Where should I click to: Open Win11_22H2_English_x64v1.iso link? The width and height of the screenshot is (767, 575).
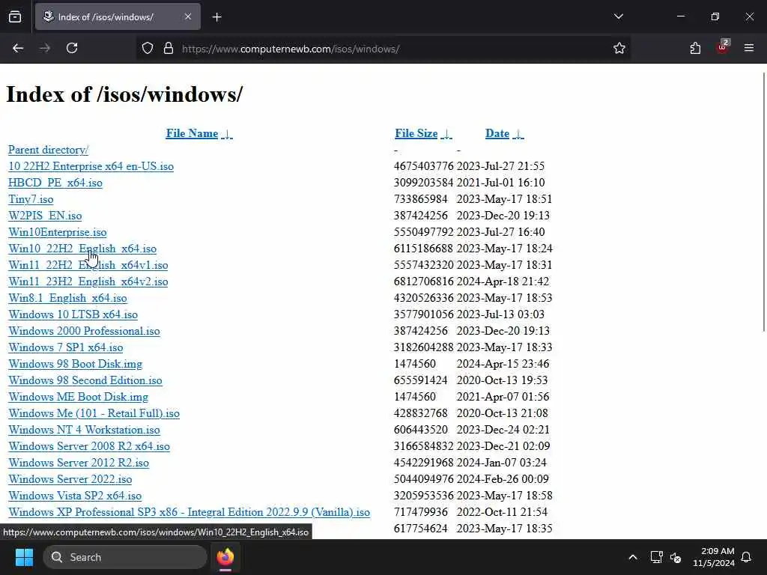tap(88, 265)
